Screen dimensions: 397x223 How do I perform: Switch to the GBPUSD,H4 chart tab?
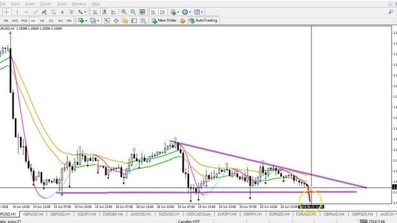pos(33,214)
